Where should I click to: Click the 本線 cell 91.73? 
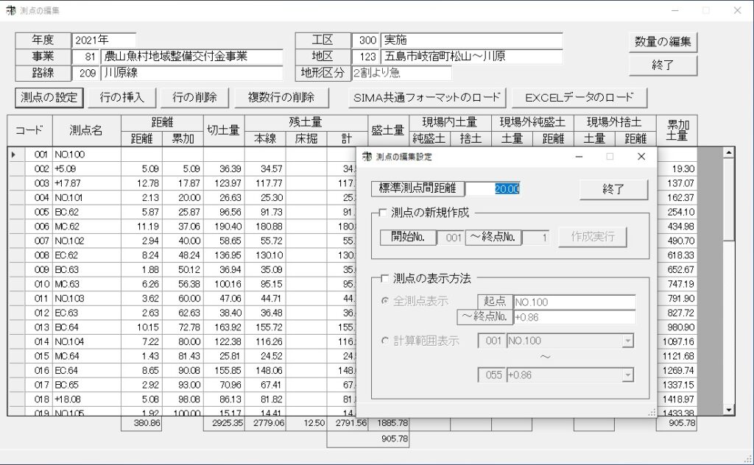[x=265, y=212]
